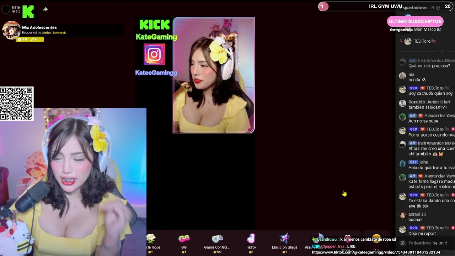Image resolution: width=455 pixels, height=256 pixels.
Task: Click the large KICK logo
Action: point(154,25)
